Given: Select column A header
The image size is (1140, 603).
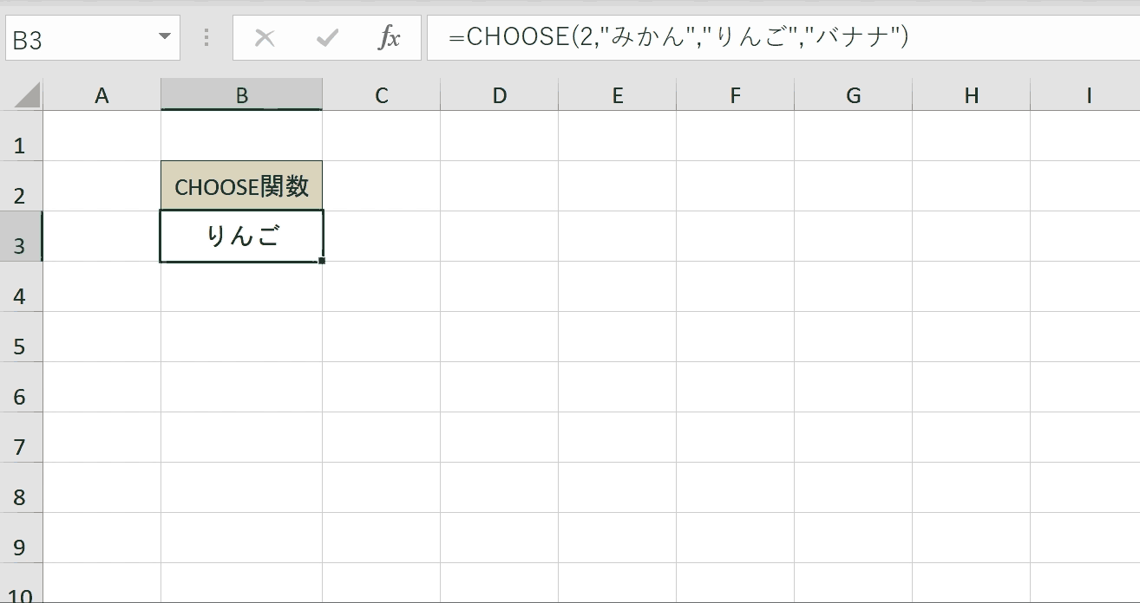Looking at the screenshot, I should [102, 95].
